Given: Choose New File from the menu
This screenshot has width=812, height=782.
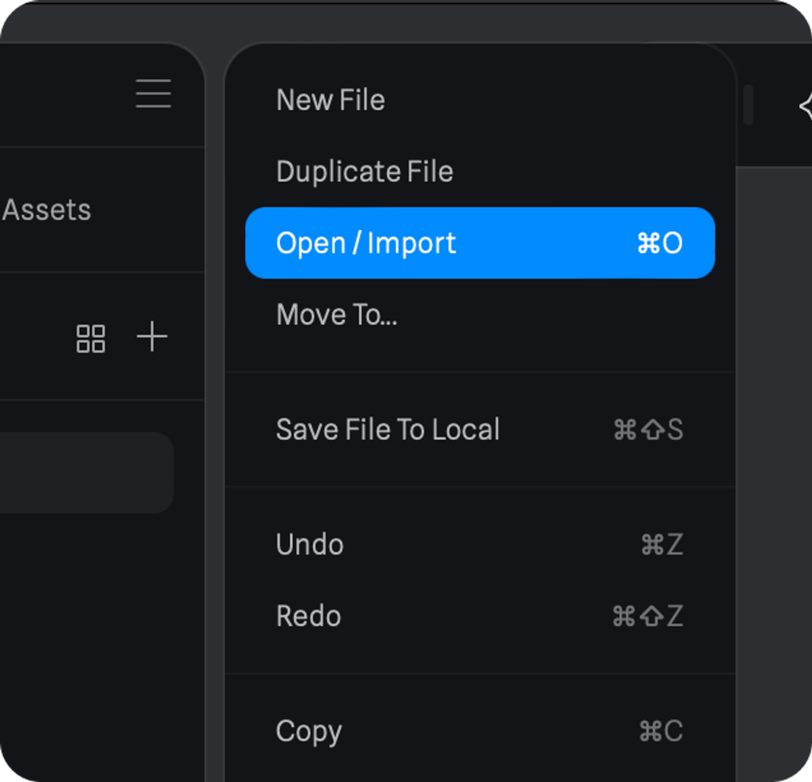Looking at the screenshot, I should point(330,100).
